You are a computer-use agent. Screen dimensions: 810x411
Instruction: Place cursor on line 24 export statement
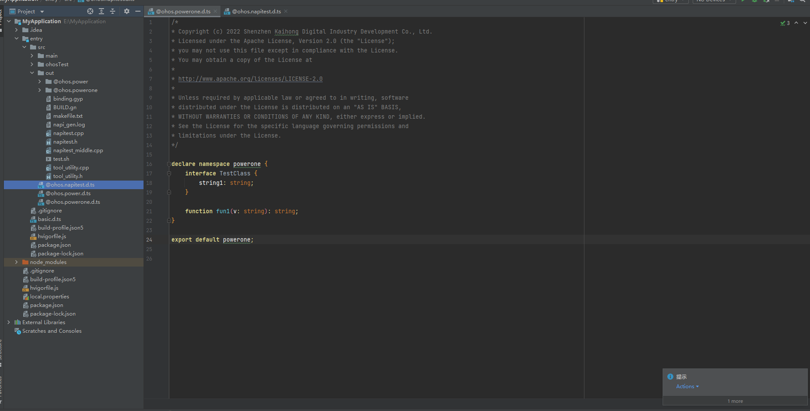tap(212, 239)
